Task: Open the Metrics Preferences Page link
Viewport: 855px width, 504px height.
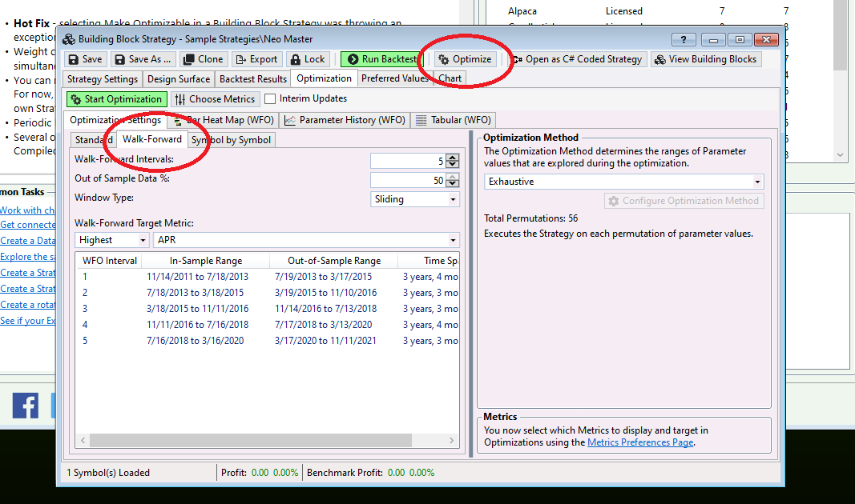Action: click(640, 442)
